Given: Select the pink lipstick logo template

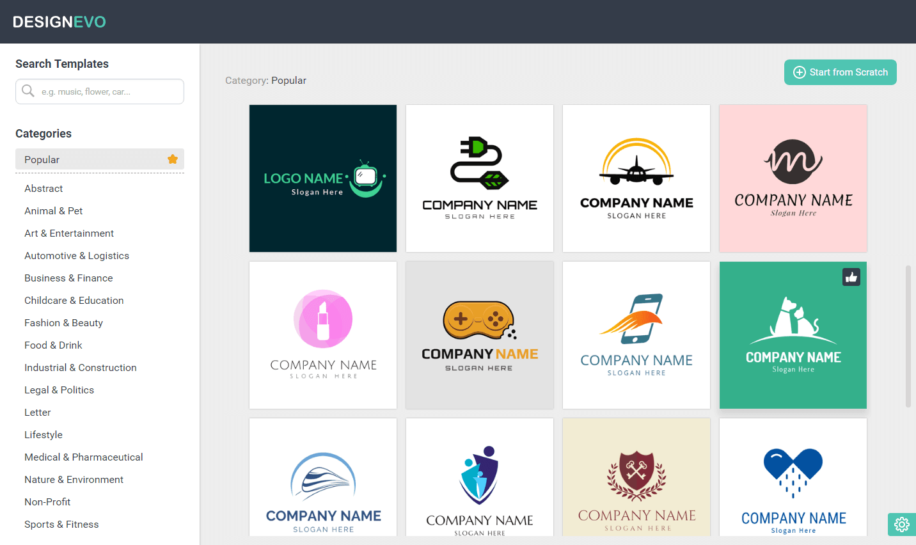Looking at the screenshot, I should 322,335.
